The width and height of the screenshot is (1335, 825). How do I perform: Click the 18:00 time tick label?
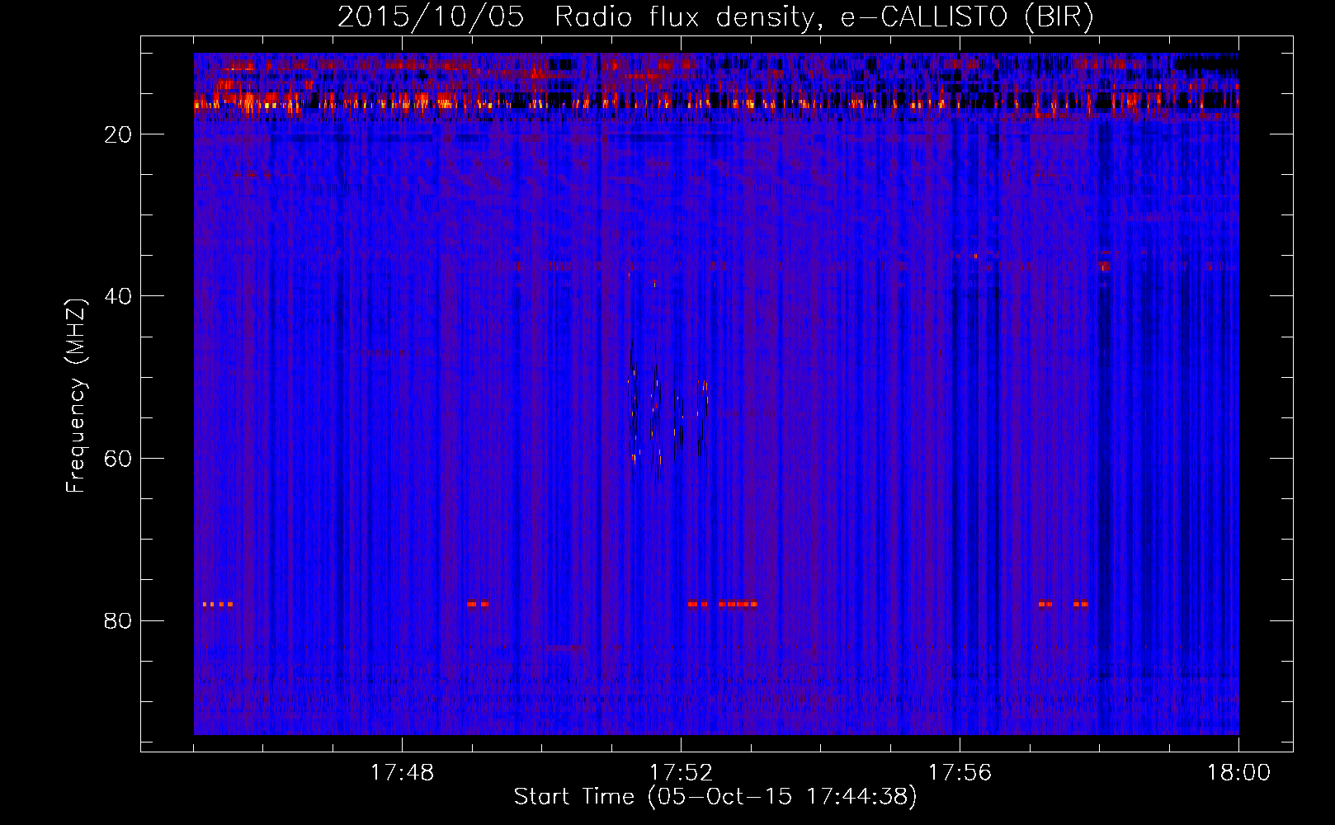[x=1238, y=773]
